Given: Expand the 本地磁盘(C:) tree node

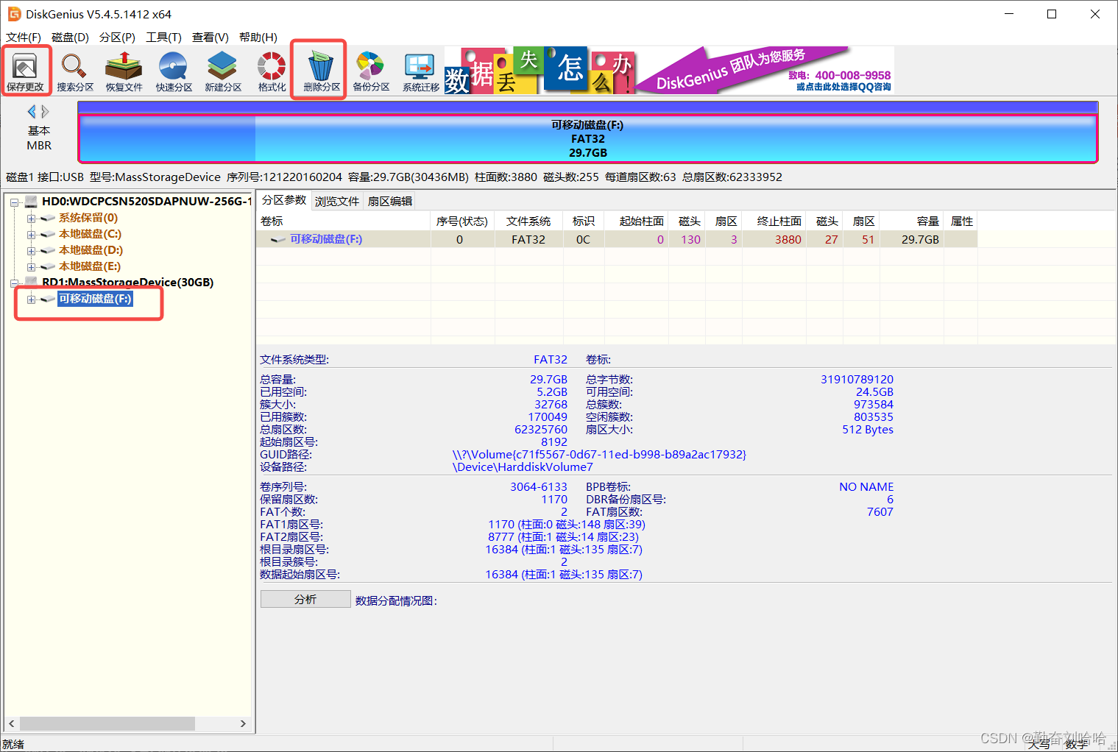Looking at the screenshot, I should pyautogui.click(x=29, y=234).
